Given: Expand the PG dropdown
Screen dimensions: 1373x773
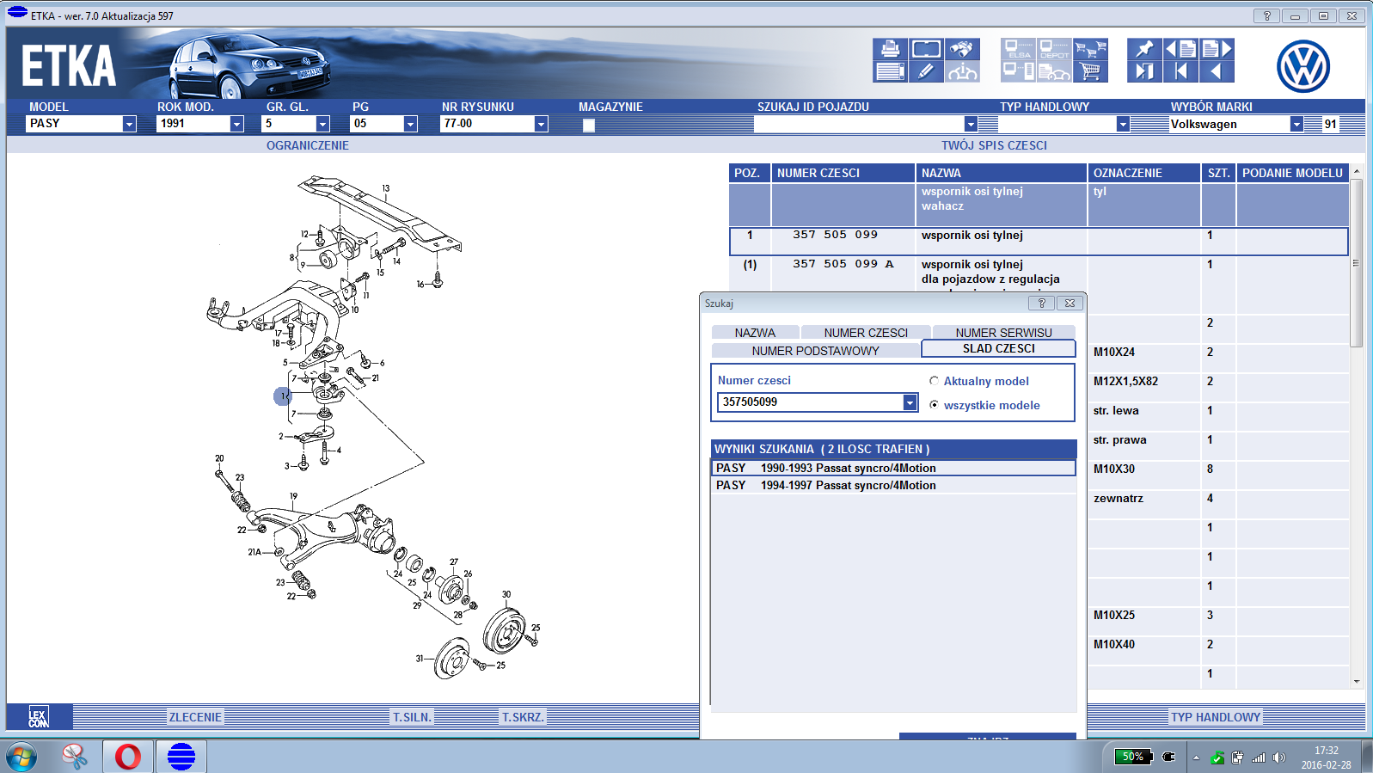Looking at the screenshot, I should 410,124.
